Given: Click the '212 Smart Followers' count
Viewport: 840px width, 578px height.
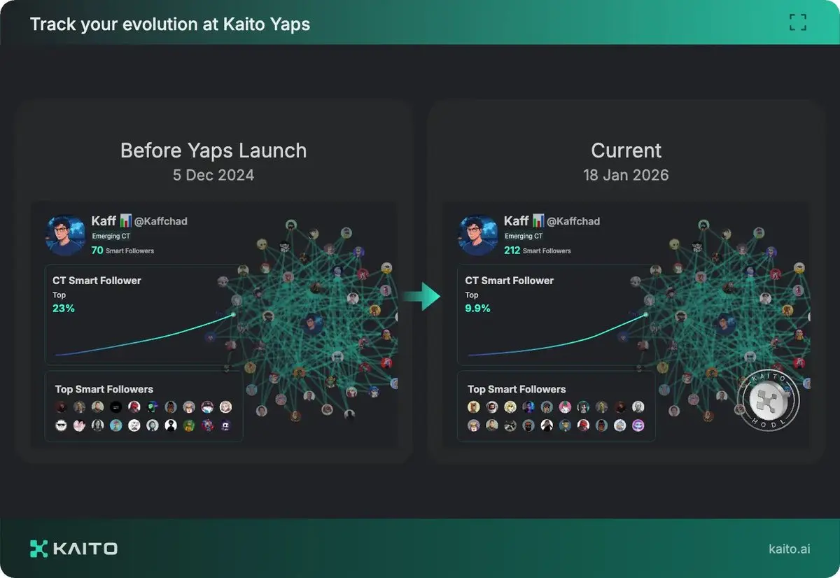Looking at the screenshot, I should click(x=537, y=250).
